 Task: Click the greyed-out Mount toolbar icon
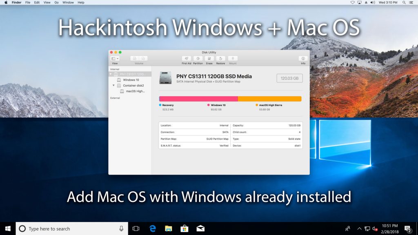tap(233, 59)
